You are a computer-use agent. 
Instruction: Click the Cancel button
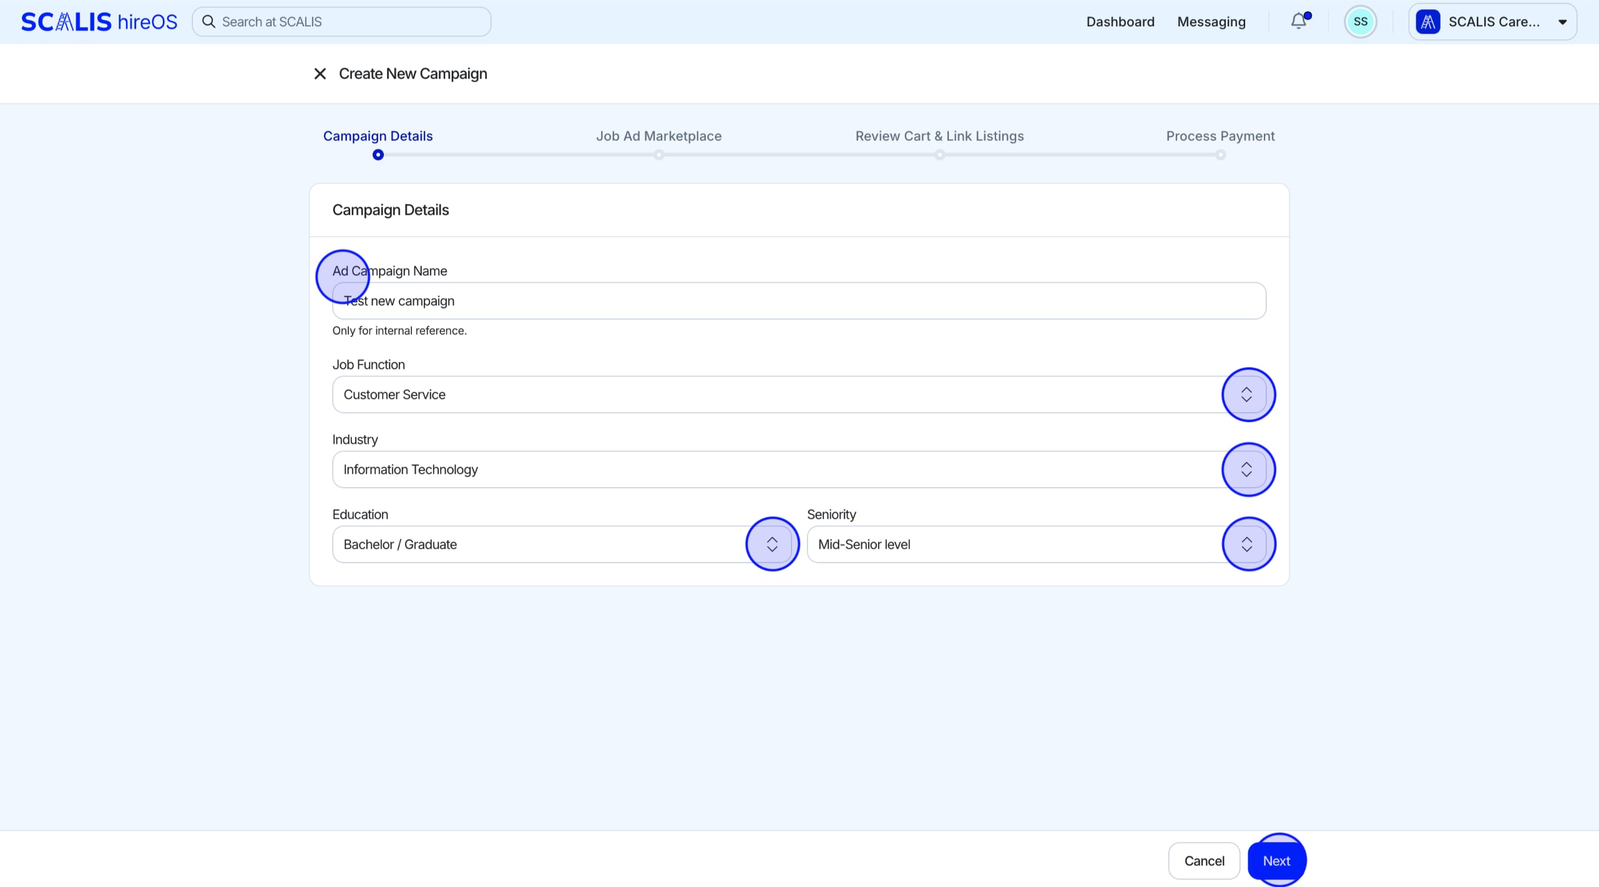pos(1204,861)
